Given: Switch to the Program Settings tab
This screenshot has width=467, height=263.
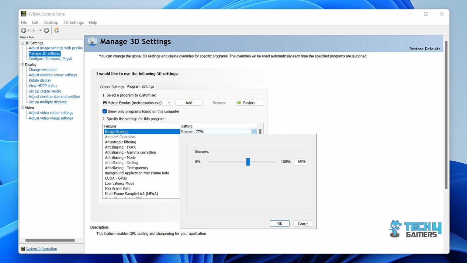Looking at the screenshot, I should (140, 86).
